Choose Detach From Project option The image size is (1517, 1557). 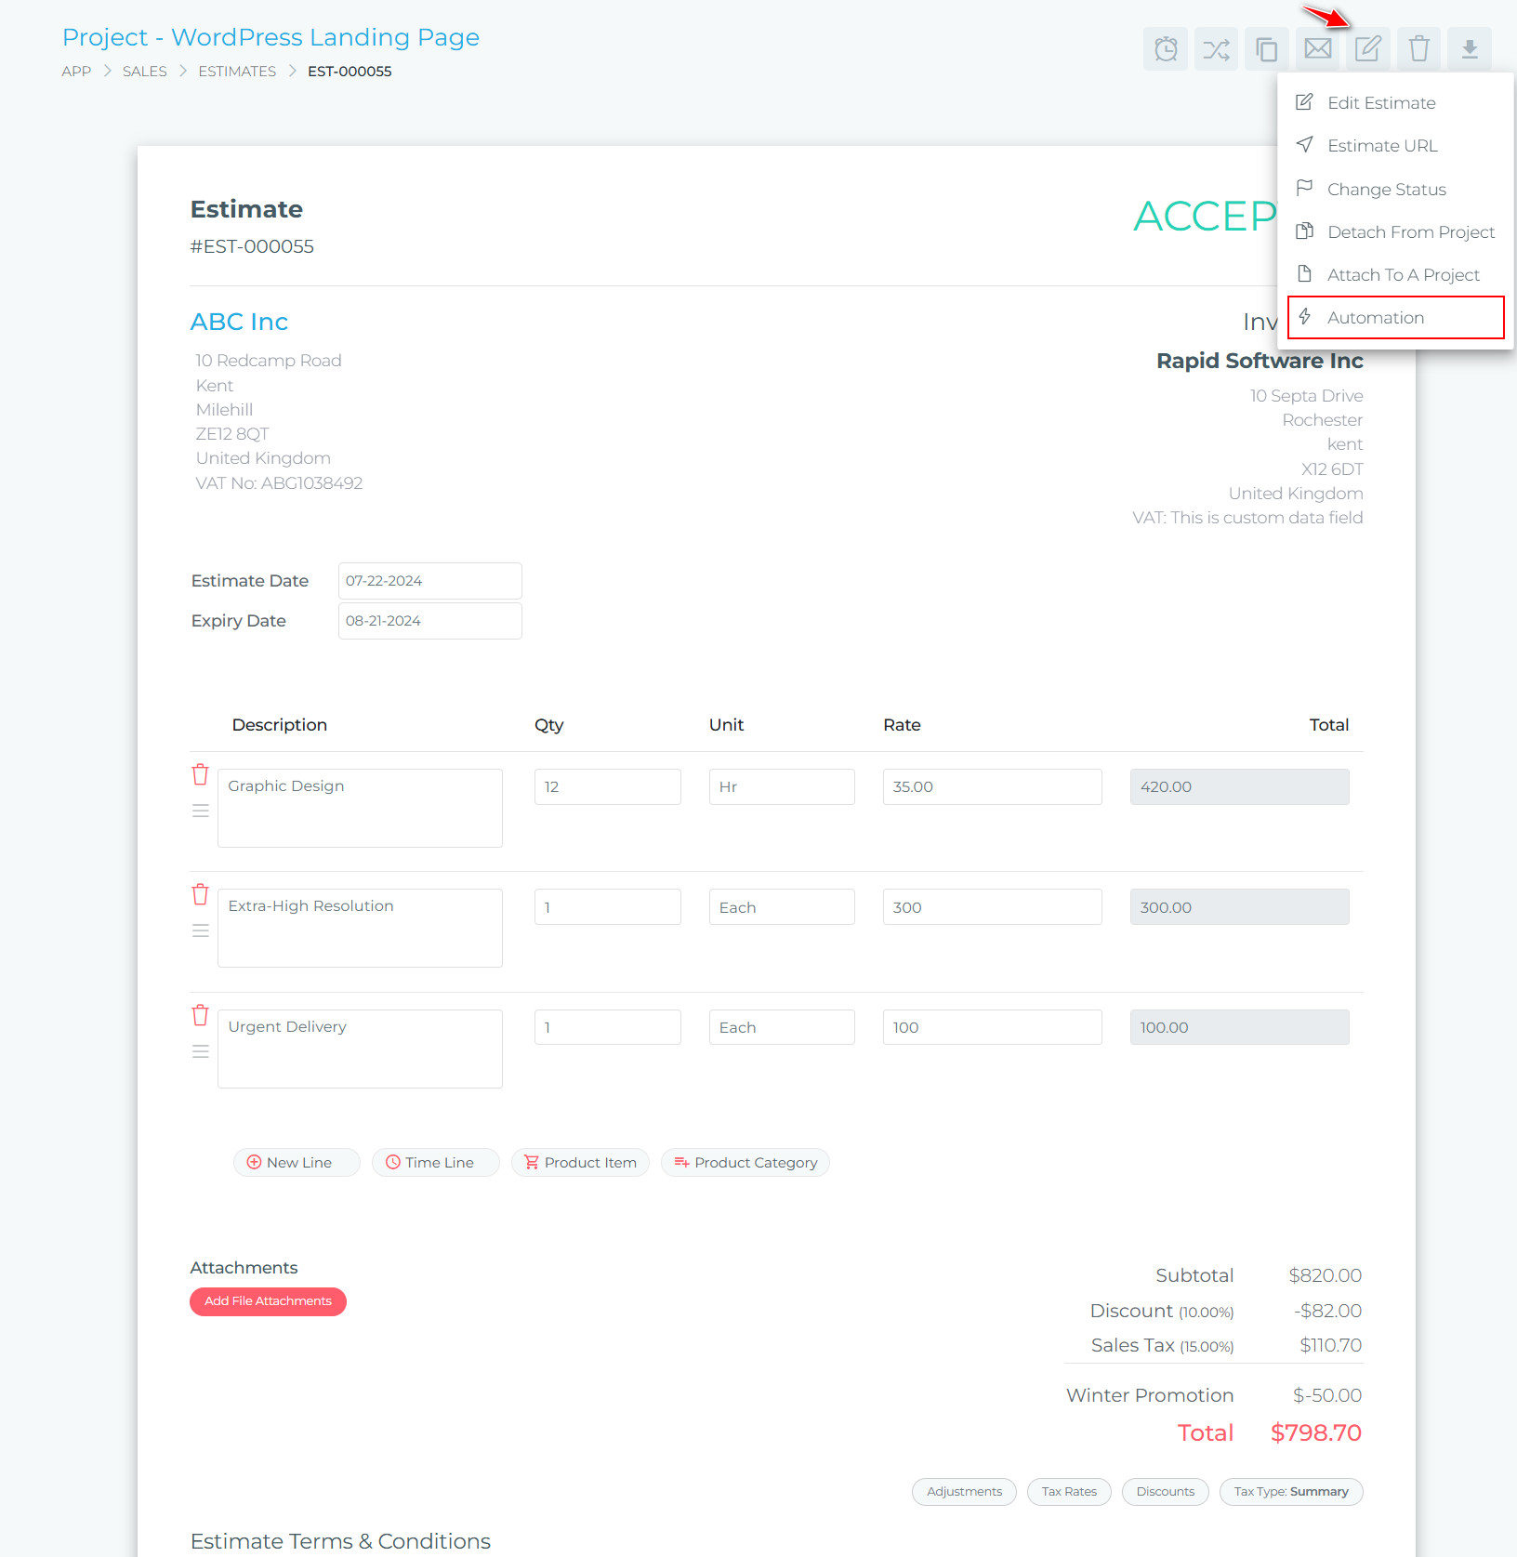(x=1410, y=232)
